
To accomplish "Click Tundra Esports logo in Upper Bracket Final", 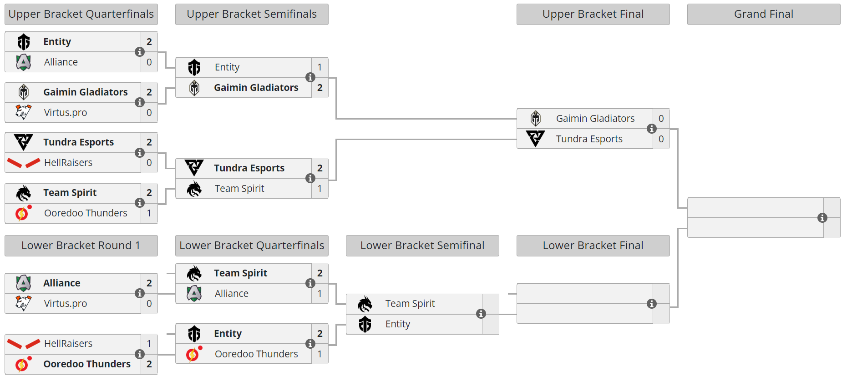I will tap(535, 139).
